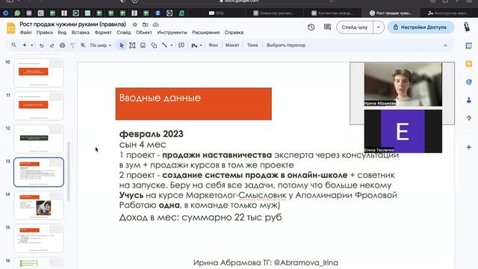Open the Объект menu

(x=144, y=32)
